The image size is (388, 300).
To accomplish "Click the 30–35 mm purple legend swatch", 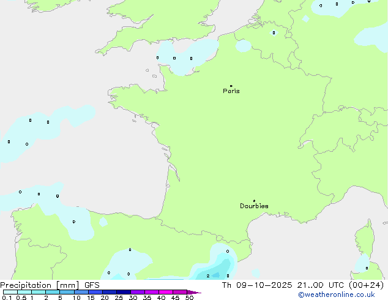I will tap(138, 292).
